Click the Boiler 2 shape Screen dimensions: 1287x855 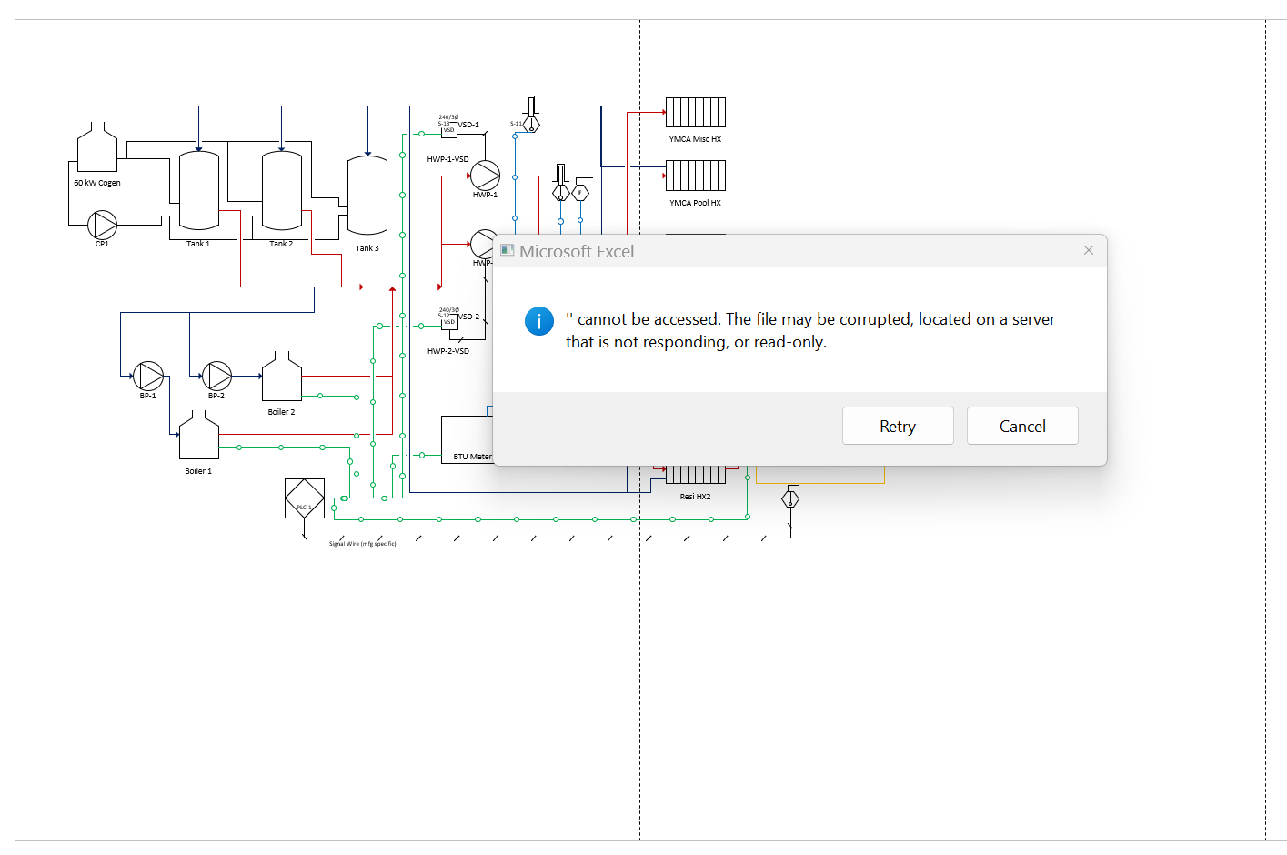click(x=282, y=380)
